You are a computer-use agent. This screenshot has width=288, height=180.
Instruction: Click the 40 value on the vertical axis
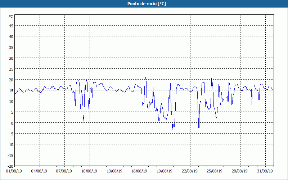coord(11,37)
